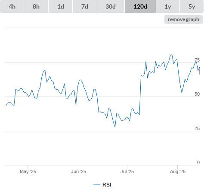
Task: Click the active 120d range tab
Action: pos(140,6)
